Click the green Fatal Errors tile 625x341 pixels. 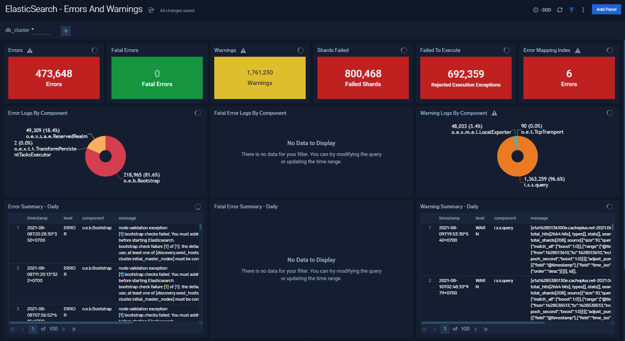click(157, 78)
